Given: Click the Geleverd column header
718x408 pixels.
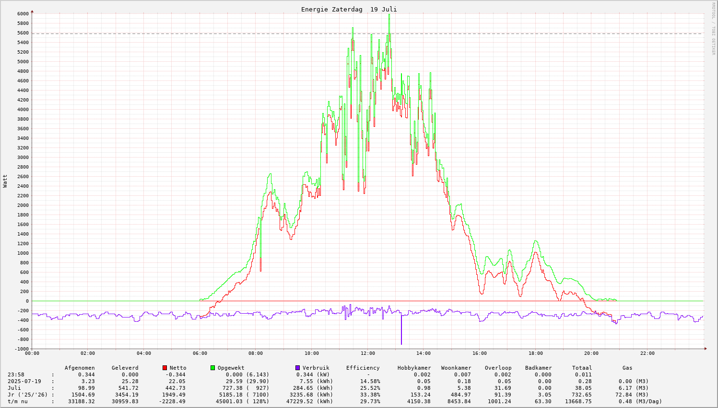Looking at the screenshot, I should (125, 368).
